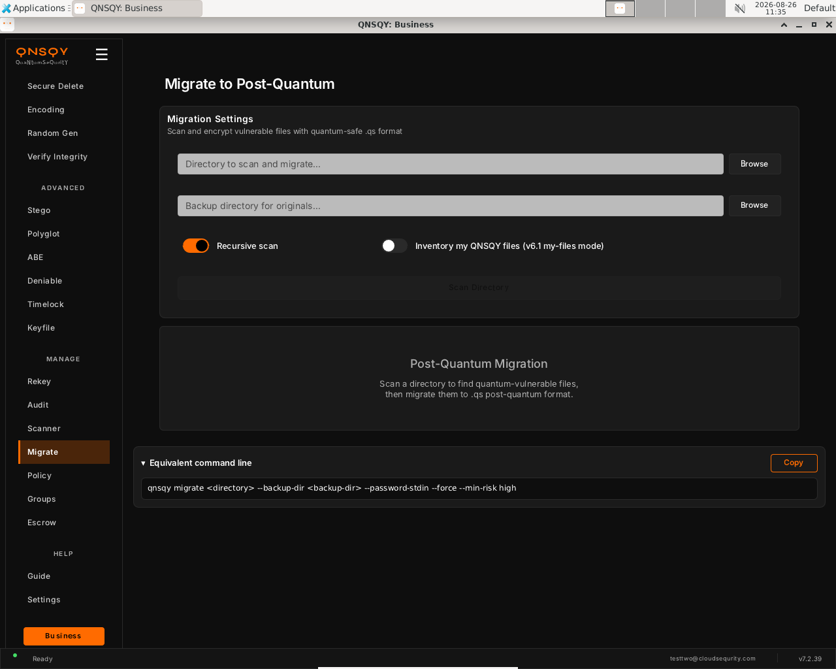Click the date and time clock in panel
Viewport: 836px width, 669px height.
coord(775,8)
